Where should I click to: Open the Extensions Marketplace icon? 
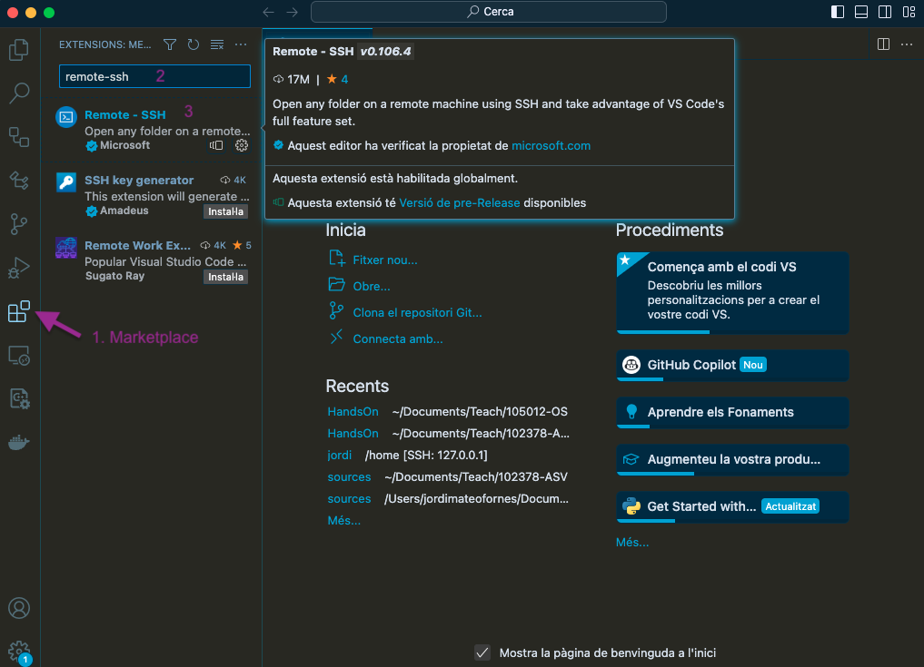(19, 311)
